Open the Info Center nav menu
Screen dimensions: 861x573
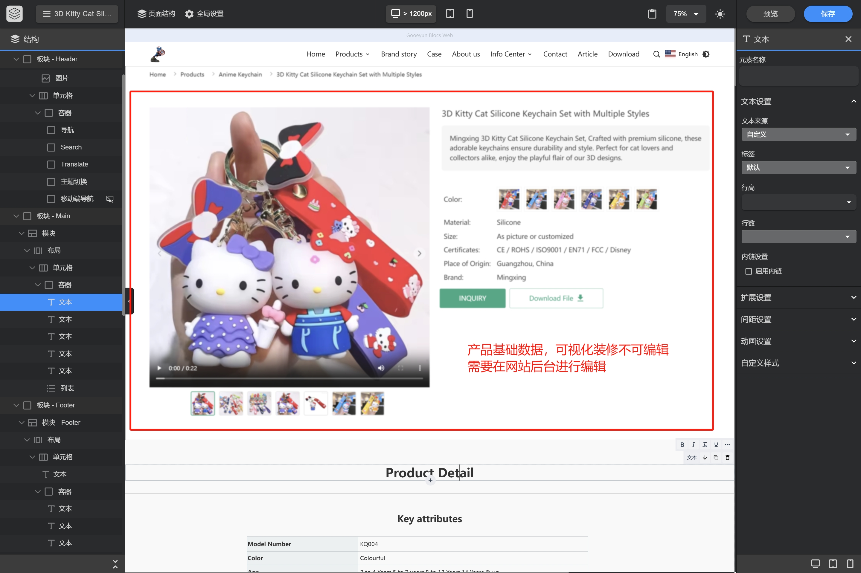coord(511,54)
